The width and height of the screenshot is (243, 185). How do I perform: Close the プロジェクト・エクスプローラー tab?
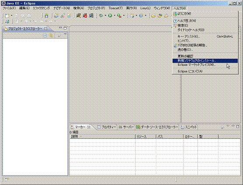46,28
